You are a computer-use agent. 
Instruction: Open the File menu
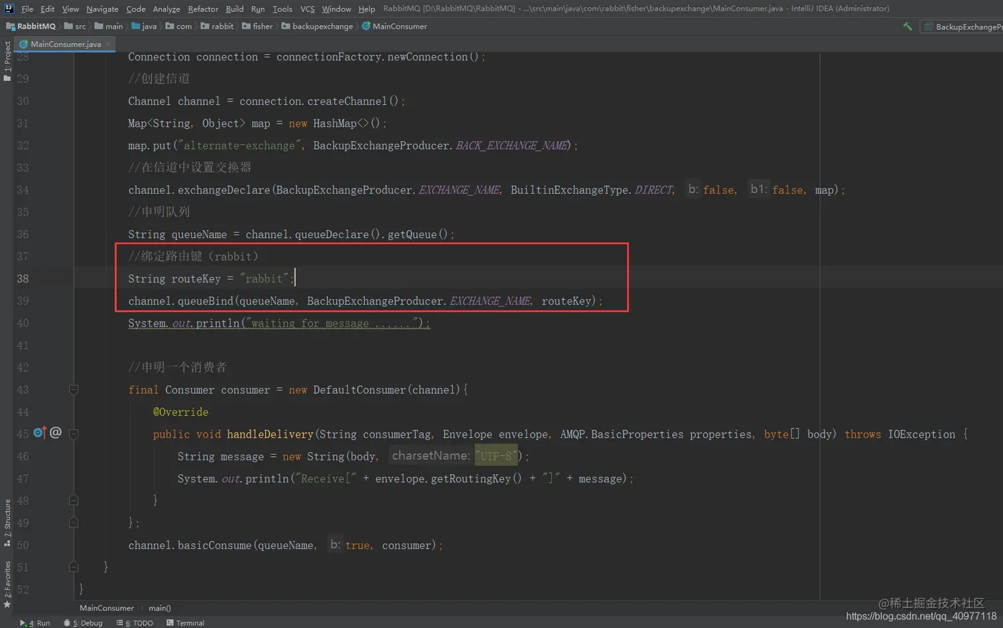point(27,9)
